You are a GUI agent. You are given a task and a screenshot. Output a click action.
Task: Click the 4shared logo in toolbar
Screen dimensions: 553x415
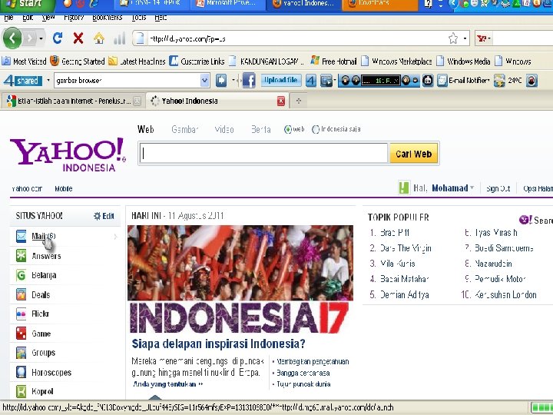(23, 81)
